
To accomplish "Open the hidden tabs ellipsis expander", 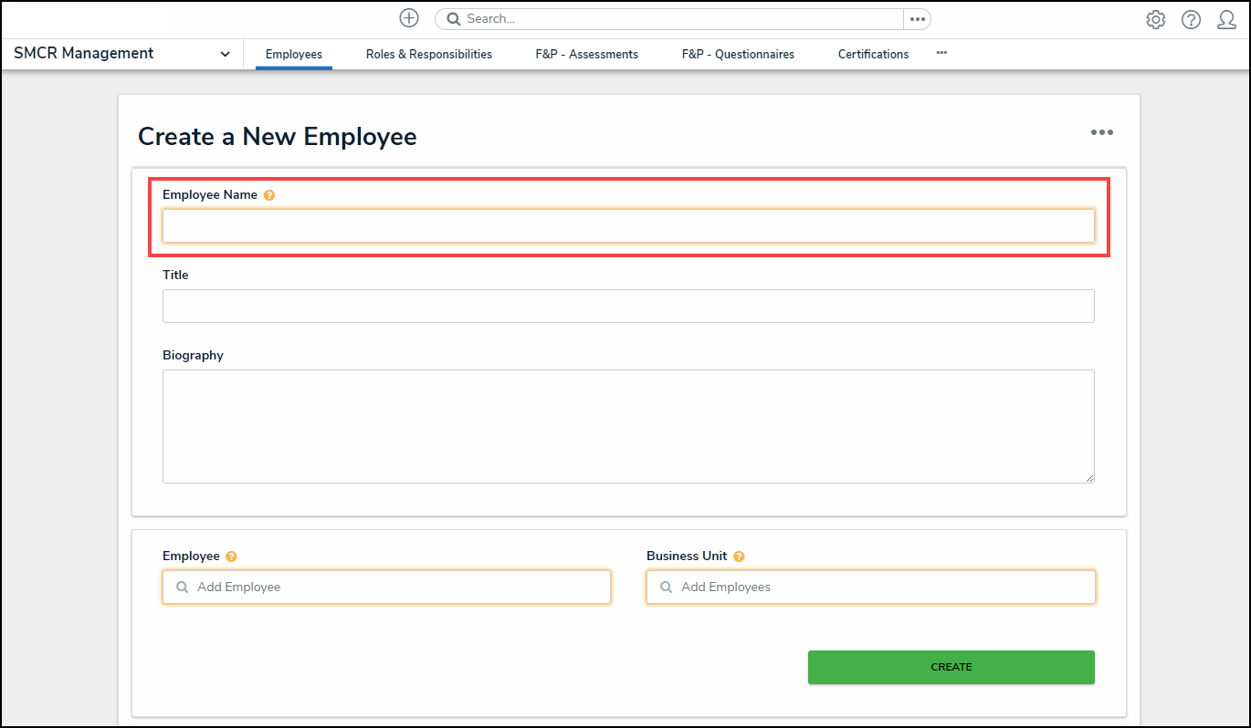I will (x=941, y=54).
